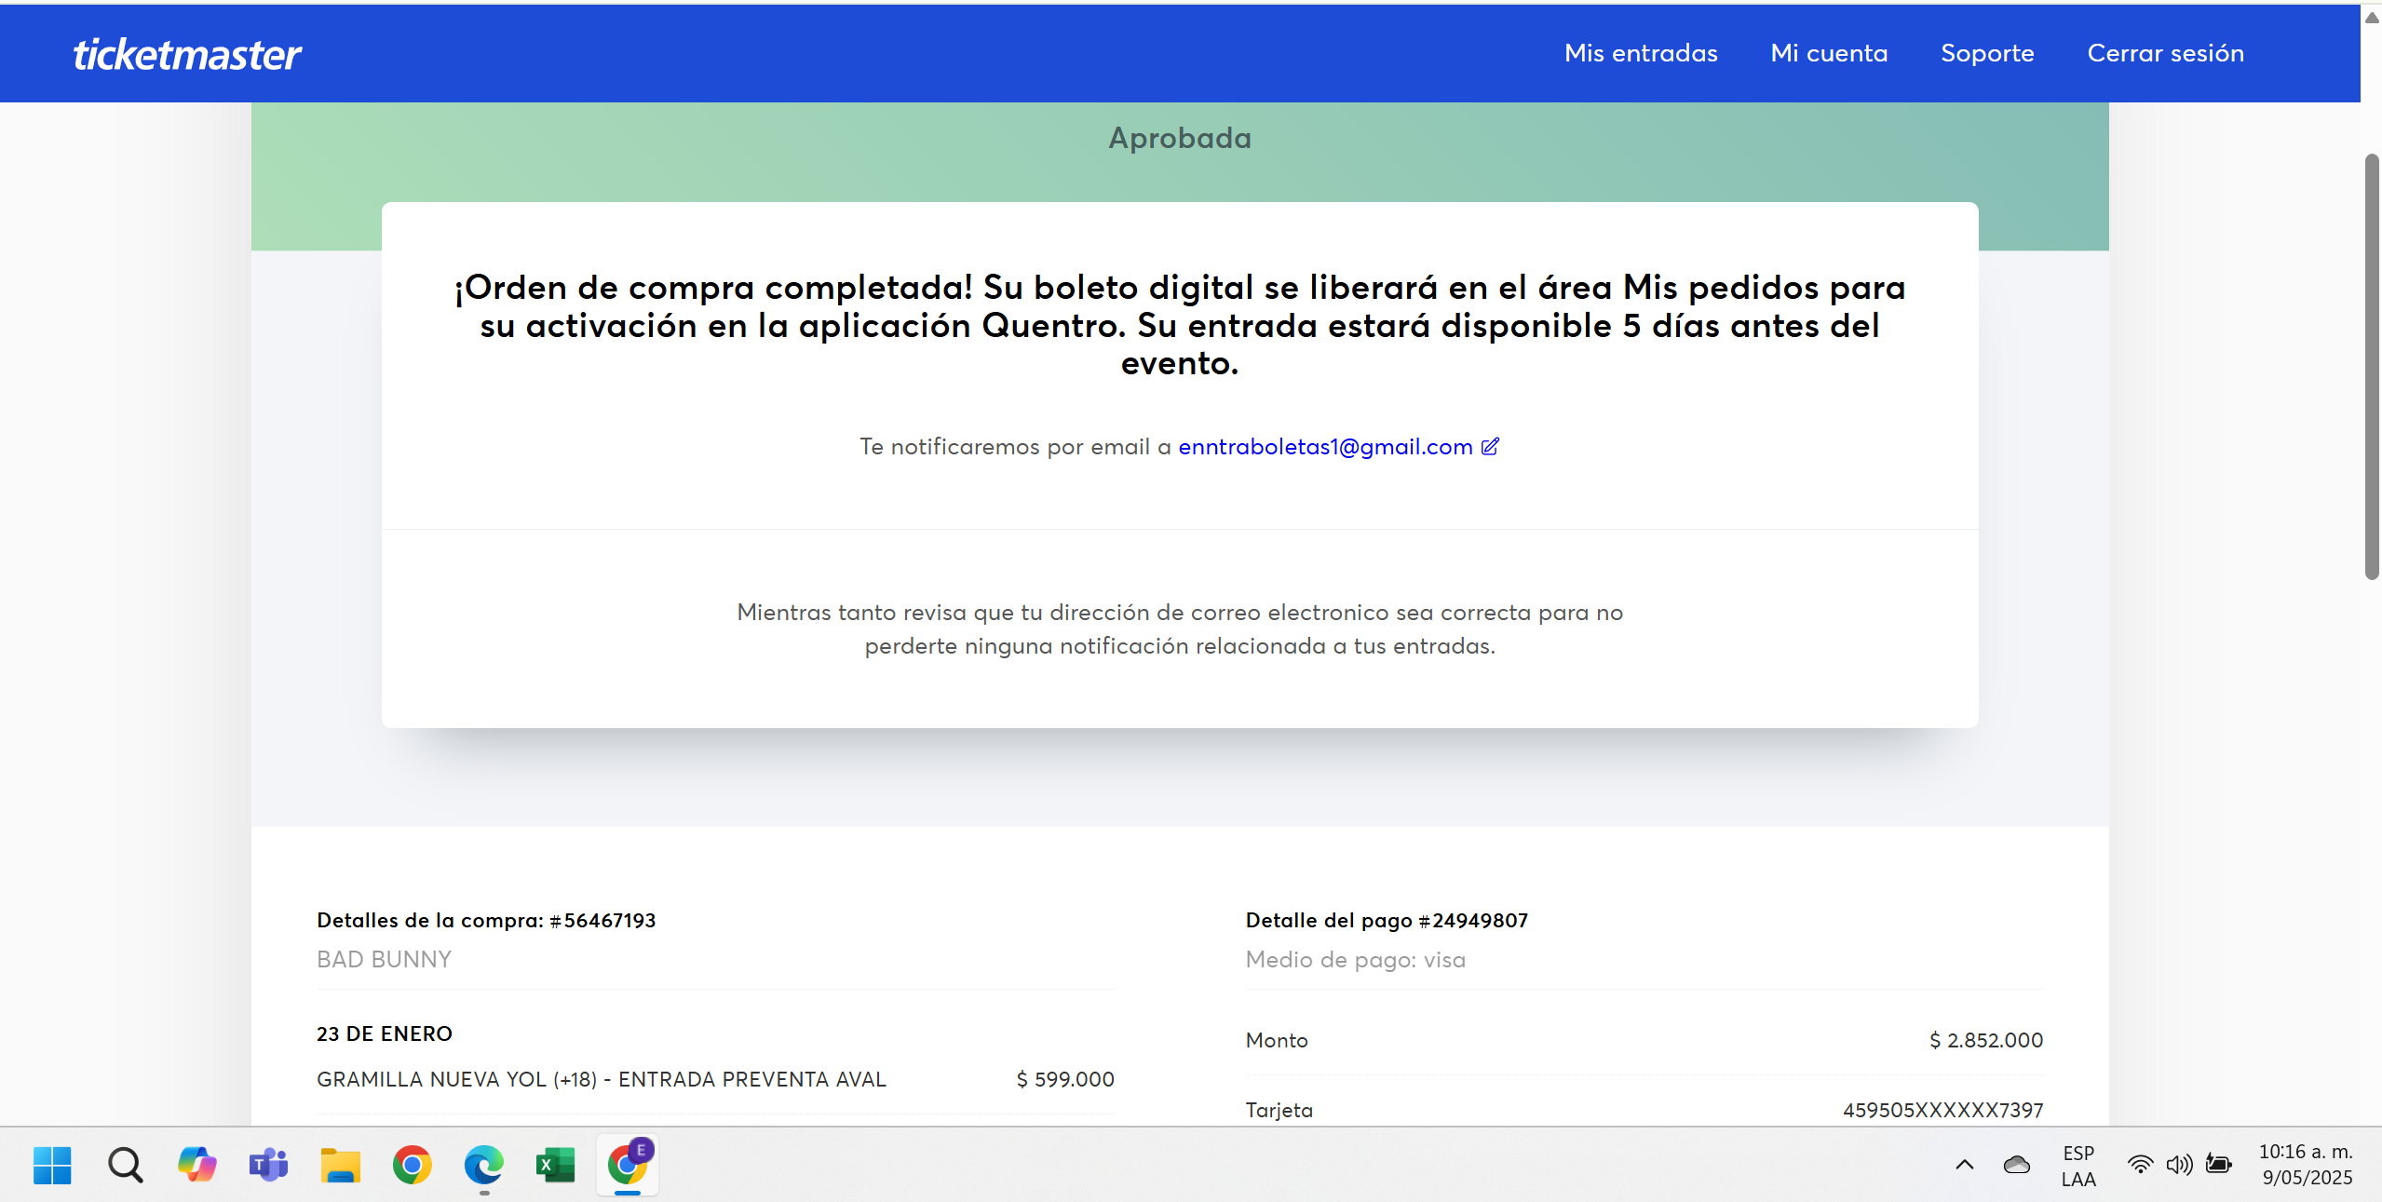Click the GRAMILLA NUEVA YOL ticket line
The width and height of the screenshot is (2382, 1202).
click(602, 1079)
